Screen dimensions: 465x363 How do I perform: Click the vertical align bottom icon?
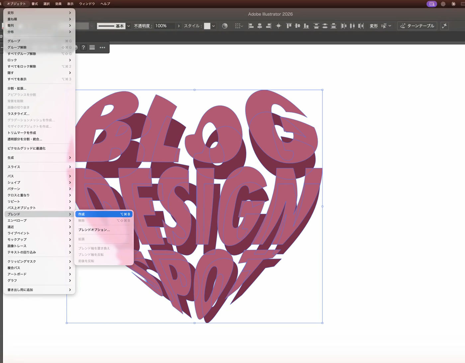click(x=306, y=26)
